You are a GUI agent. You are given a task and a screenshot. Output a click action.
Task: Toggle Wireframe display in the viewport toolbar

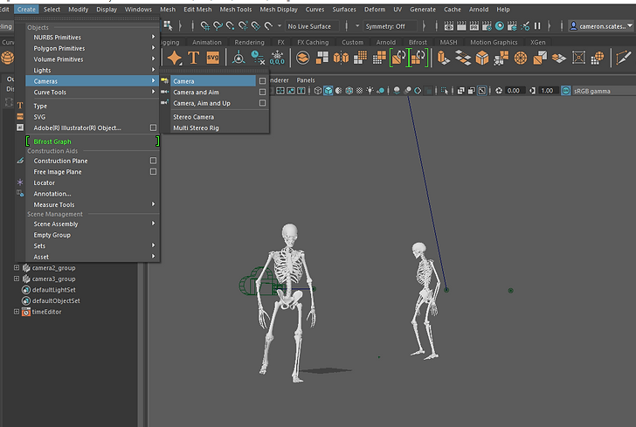pyautogui.click(x=318, y=91)
